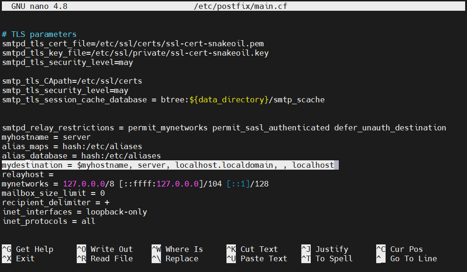Click the highlighted mydestination parameter name

point(32,165)
